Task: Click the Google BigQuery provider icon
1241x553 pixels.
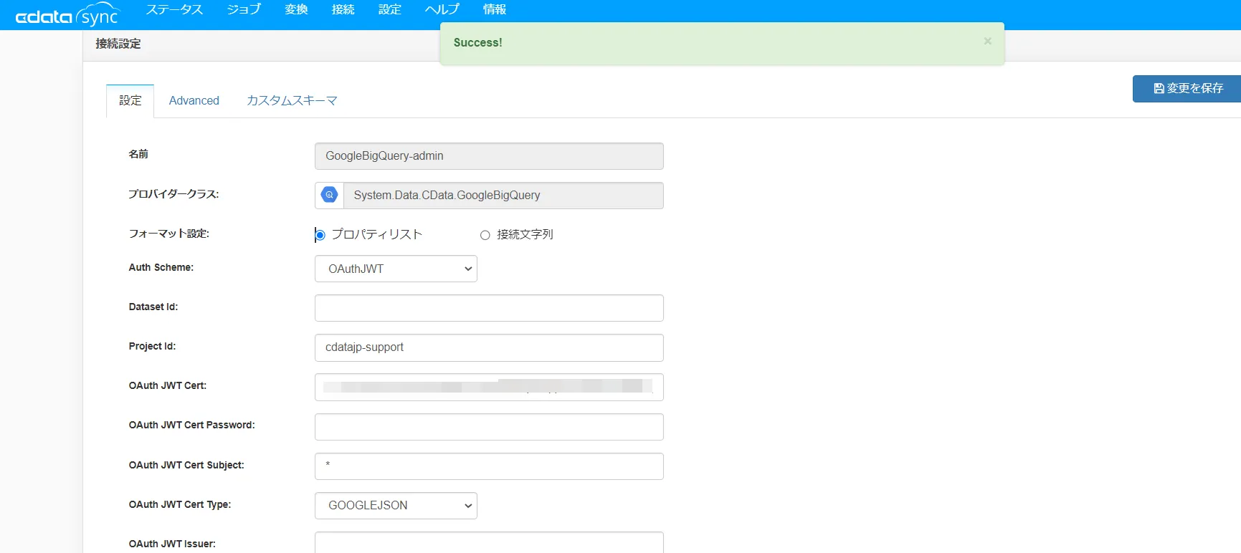Action: 329,195
